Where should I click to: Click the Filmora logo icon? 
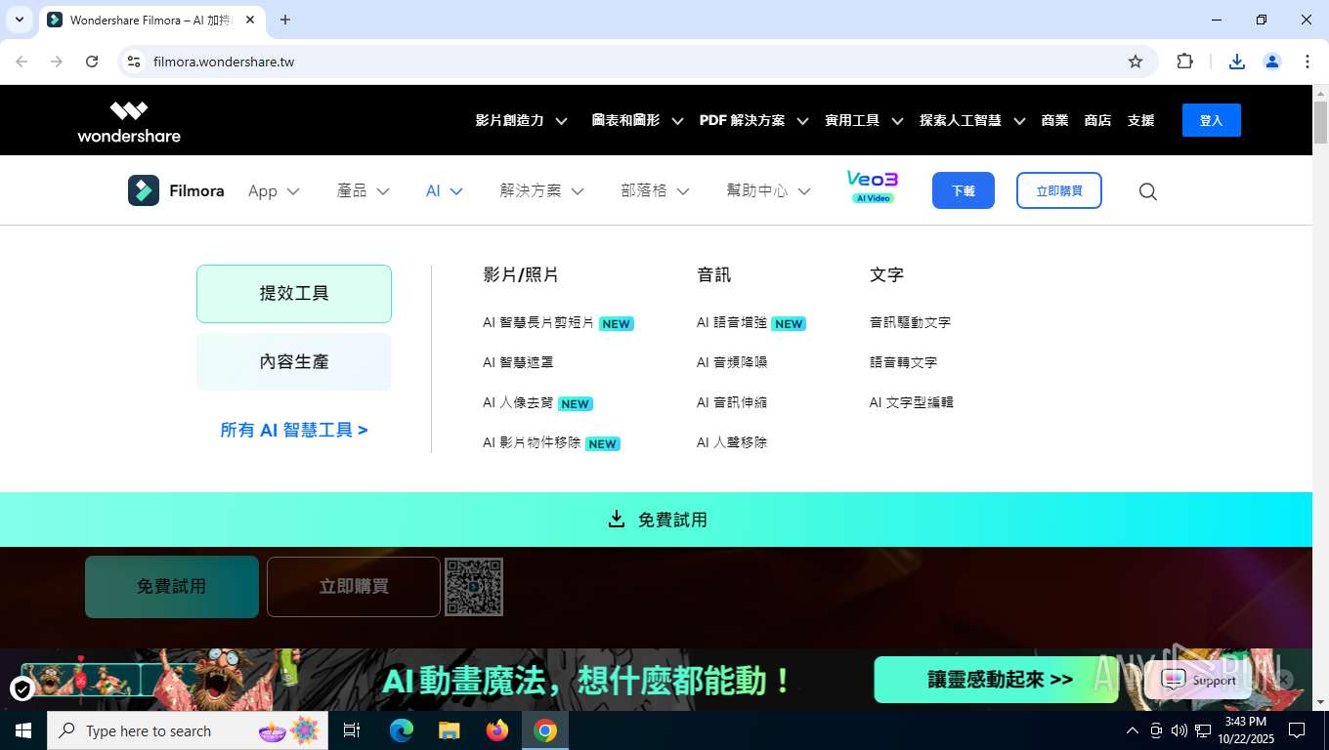[x=144, y=190]
